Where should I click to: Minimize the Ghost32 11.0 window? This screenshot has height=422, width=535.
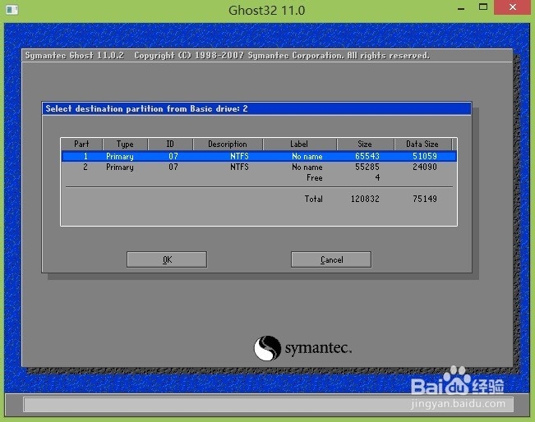click(461, 8)
